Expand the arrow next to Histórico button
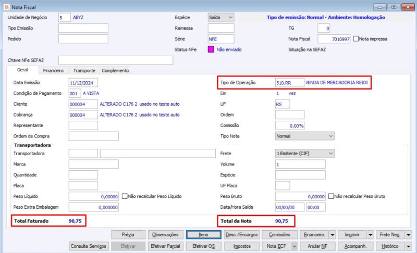Image resolution: width=417 pixels, height=253 pixels. [x=409, y=246]
